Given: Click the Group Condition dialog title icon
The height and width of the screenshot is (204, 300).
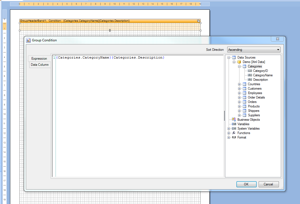Looking at the screenshot, I should tap(28, 40).
